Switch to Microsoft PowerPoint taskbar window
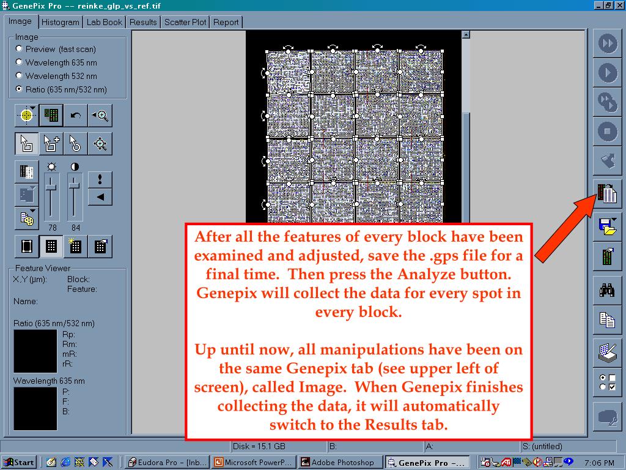Screen dimensions: 626x470 point(254,463)
